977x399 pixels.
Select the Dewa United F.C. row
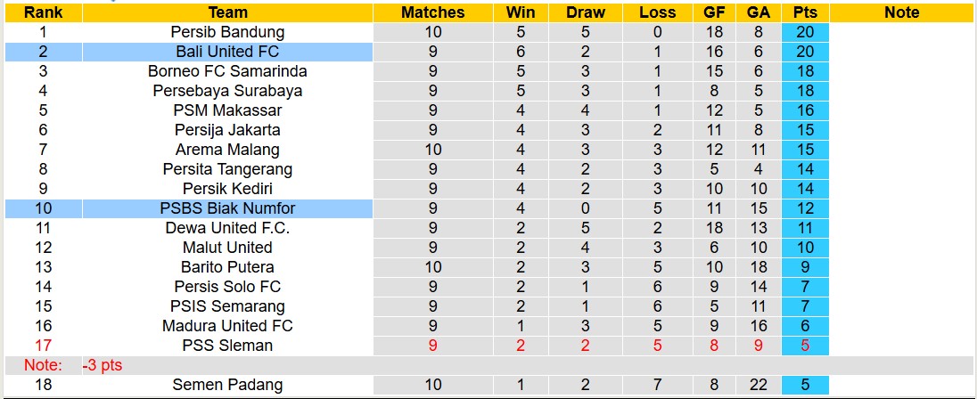pyautogui.click(x=227, y=228)
